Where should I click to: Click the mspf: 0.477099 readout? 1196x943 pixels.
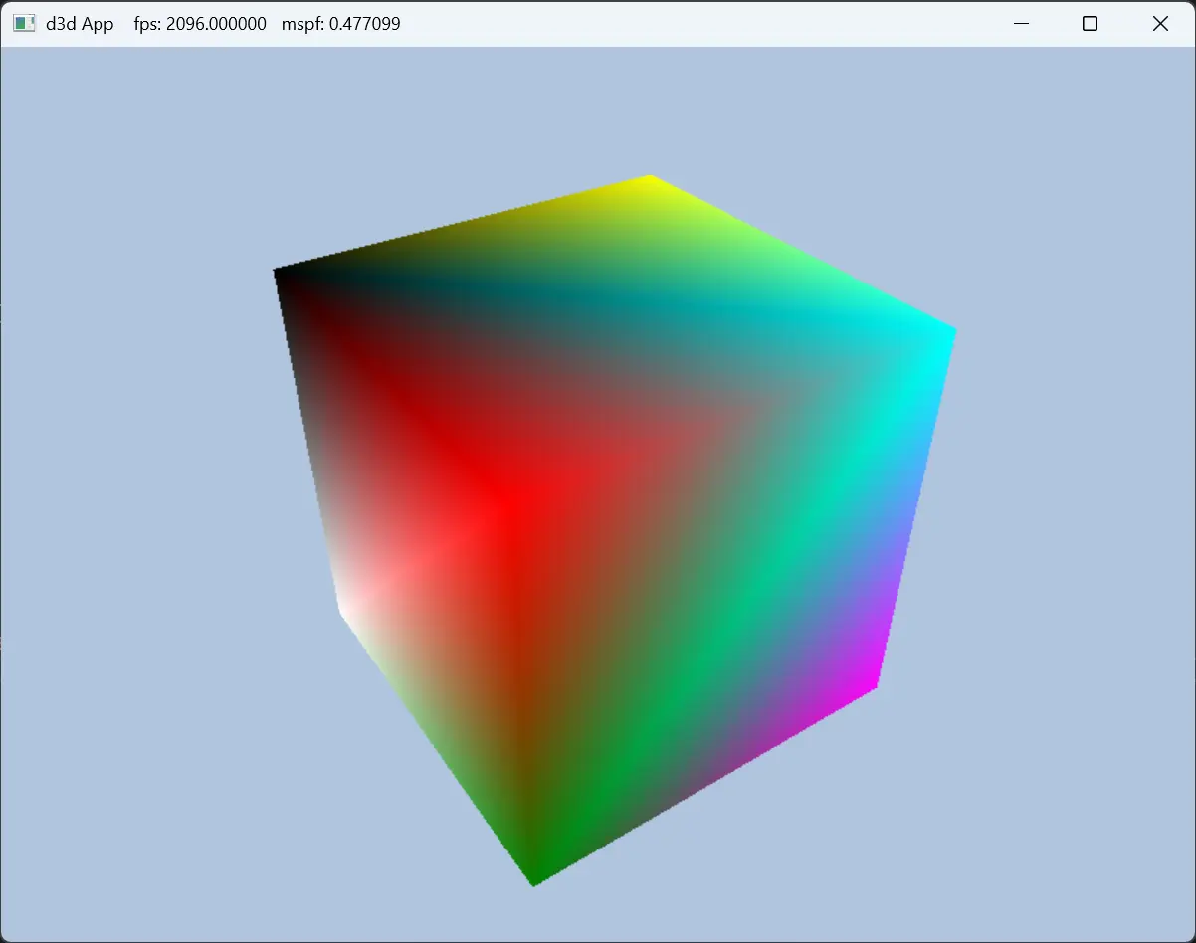click(342, 22)
